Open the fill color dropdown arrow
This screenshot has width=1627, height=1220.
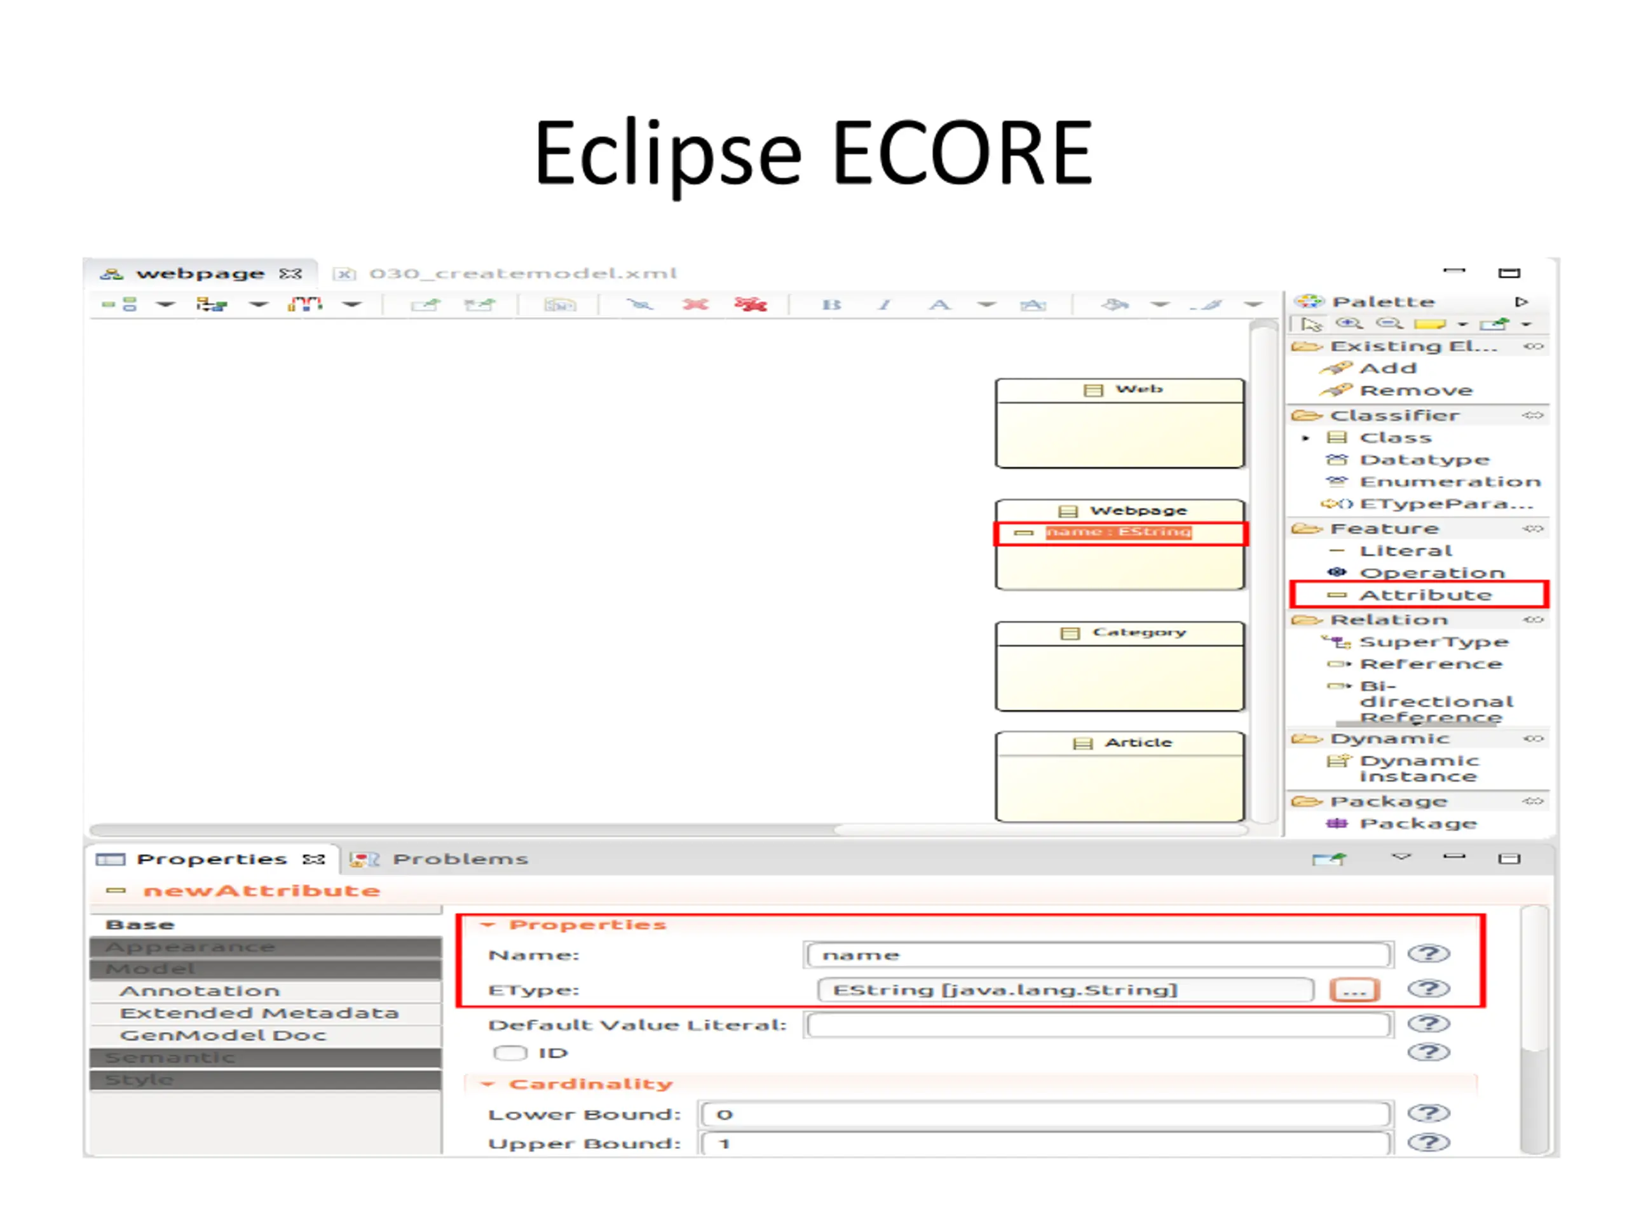(1160, 304)
